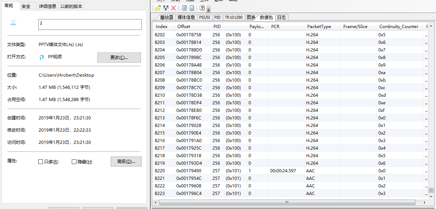Screen dimensions: 436x209
Task: Select packet row with Index 8202
Action: (x=290, y=35)
